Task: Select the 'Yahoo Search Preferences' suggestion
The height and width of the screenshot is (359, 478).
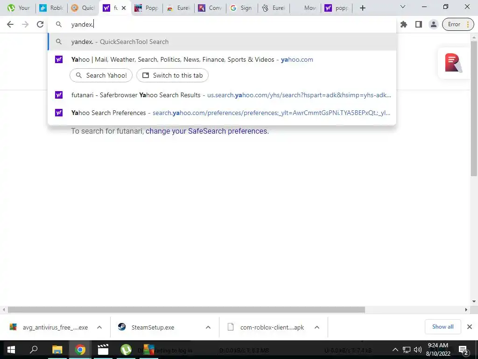Action: (222, 113)
